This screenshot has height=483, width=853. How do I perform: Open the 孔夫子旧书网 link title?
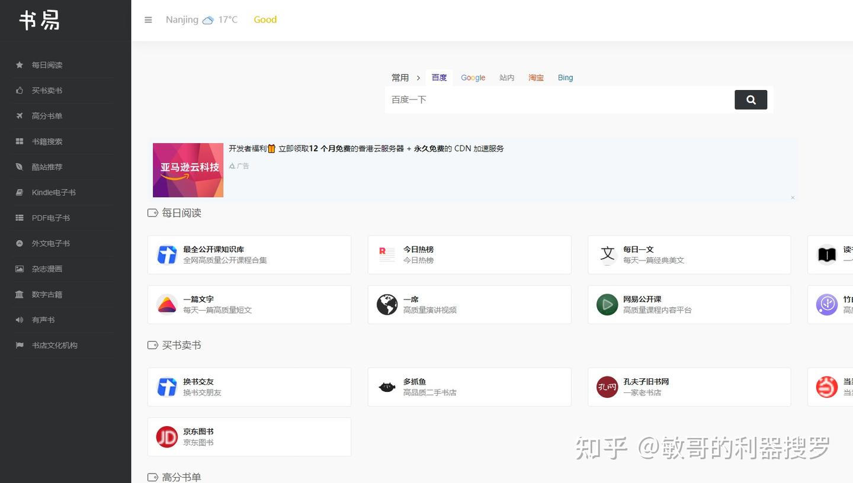click(646, 382)
